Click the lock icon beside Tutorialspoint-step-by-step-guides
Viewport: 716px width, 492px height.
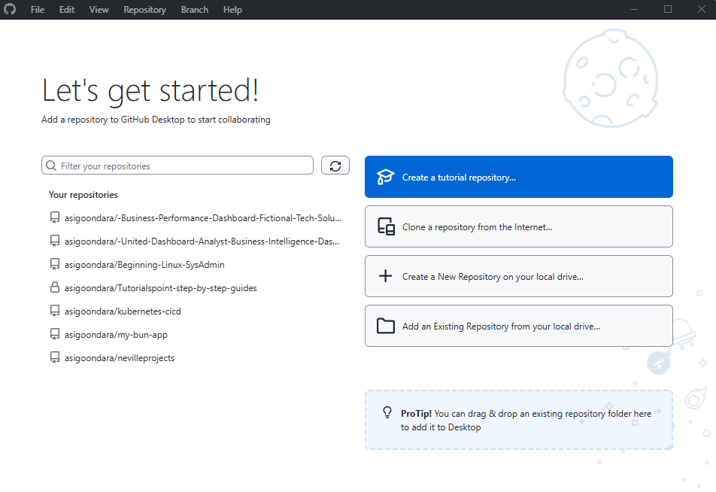click(x=54, y=287)
